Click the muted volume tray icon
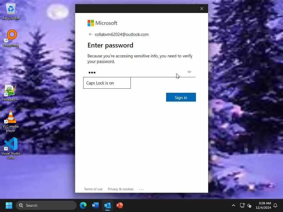Viewport: 283px width, 212px height. pos(250,205)
